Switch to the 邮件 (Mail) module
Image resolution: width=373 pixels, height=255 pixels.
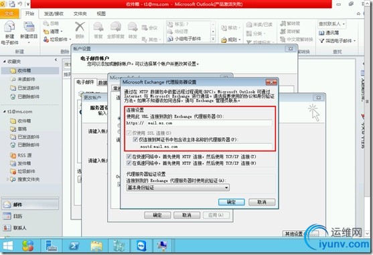30,204
